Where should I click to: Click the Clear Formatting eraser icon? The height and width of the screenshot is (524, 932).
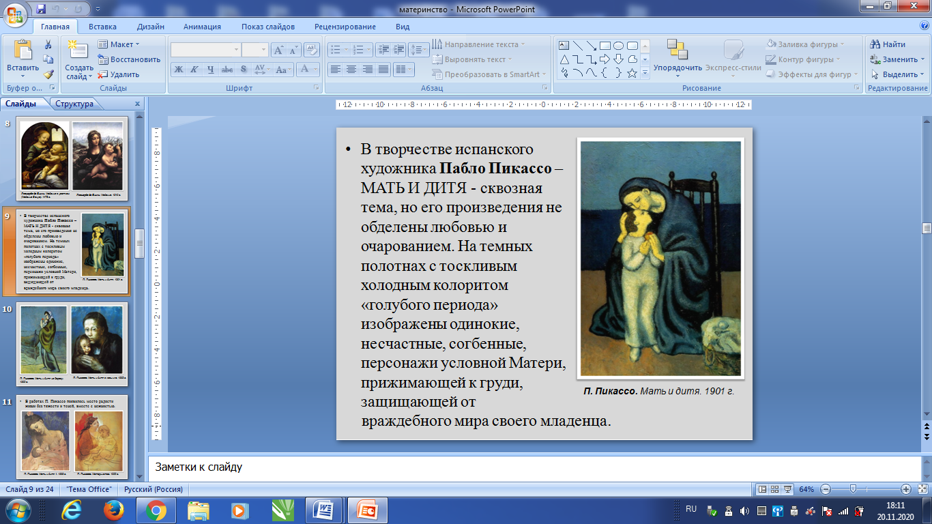tap(311, 50)
